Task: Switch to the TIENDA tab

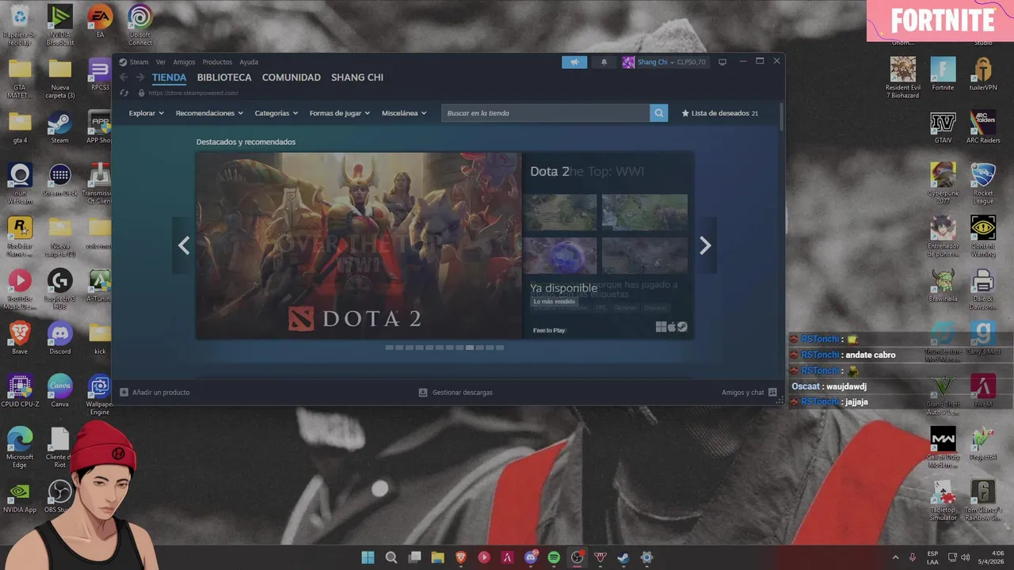Action: tap(169, 78)
